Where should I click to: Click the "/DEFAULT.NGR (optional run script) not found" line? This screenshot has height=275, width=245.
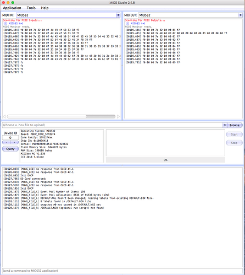[53, 208]
